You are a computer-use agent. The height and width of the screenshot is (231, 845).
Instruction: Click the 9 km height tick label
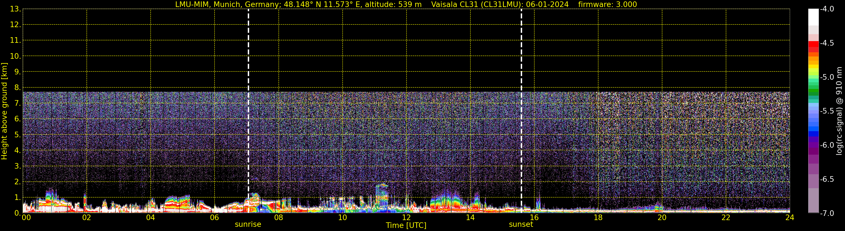[17, 72]
